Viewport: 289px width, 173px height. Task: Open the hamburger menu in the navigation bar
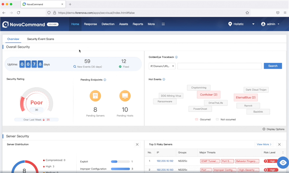(x=163, y=24)
